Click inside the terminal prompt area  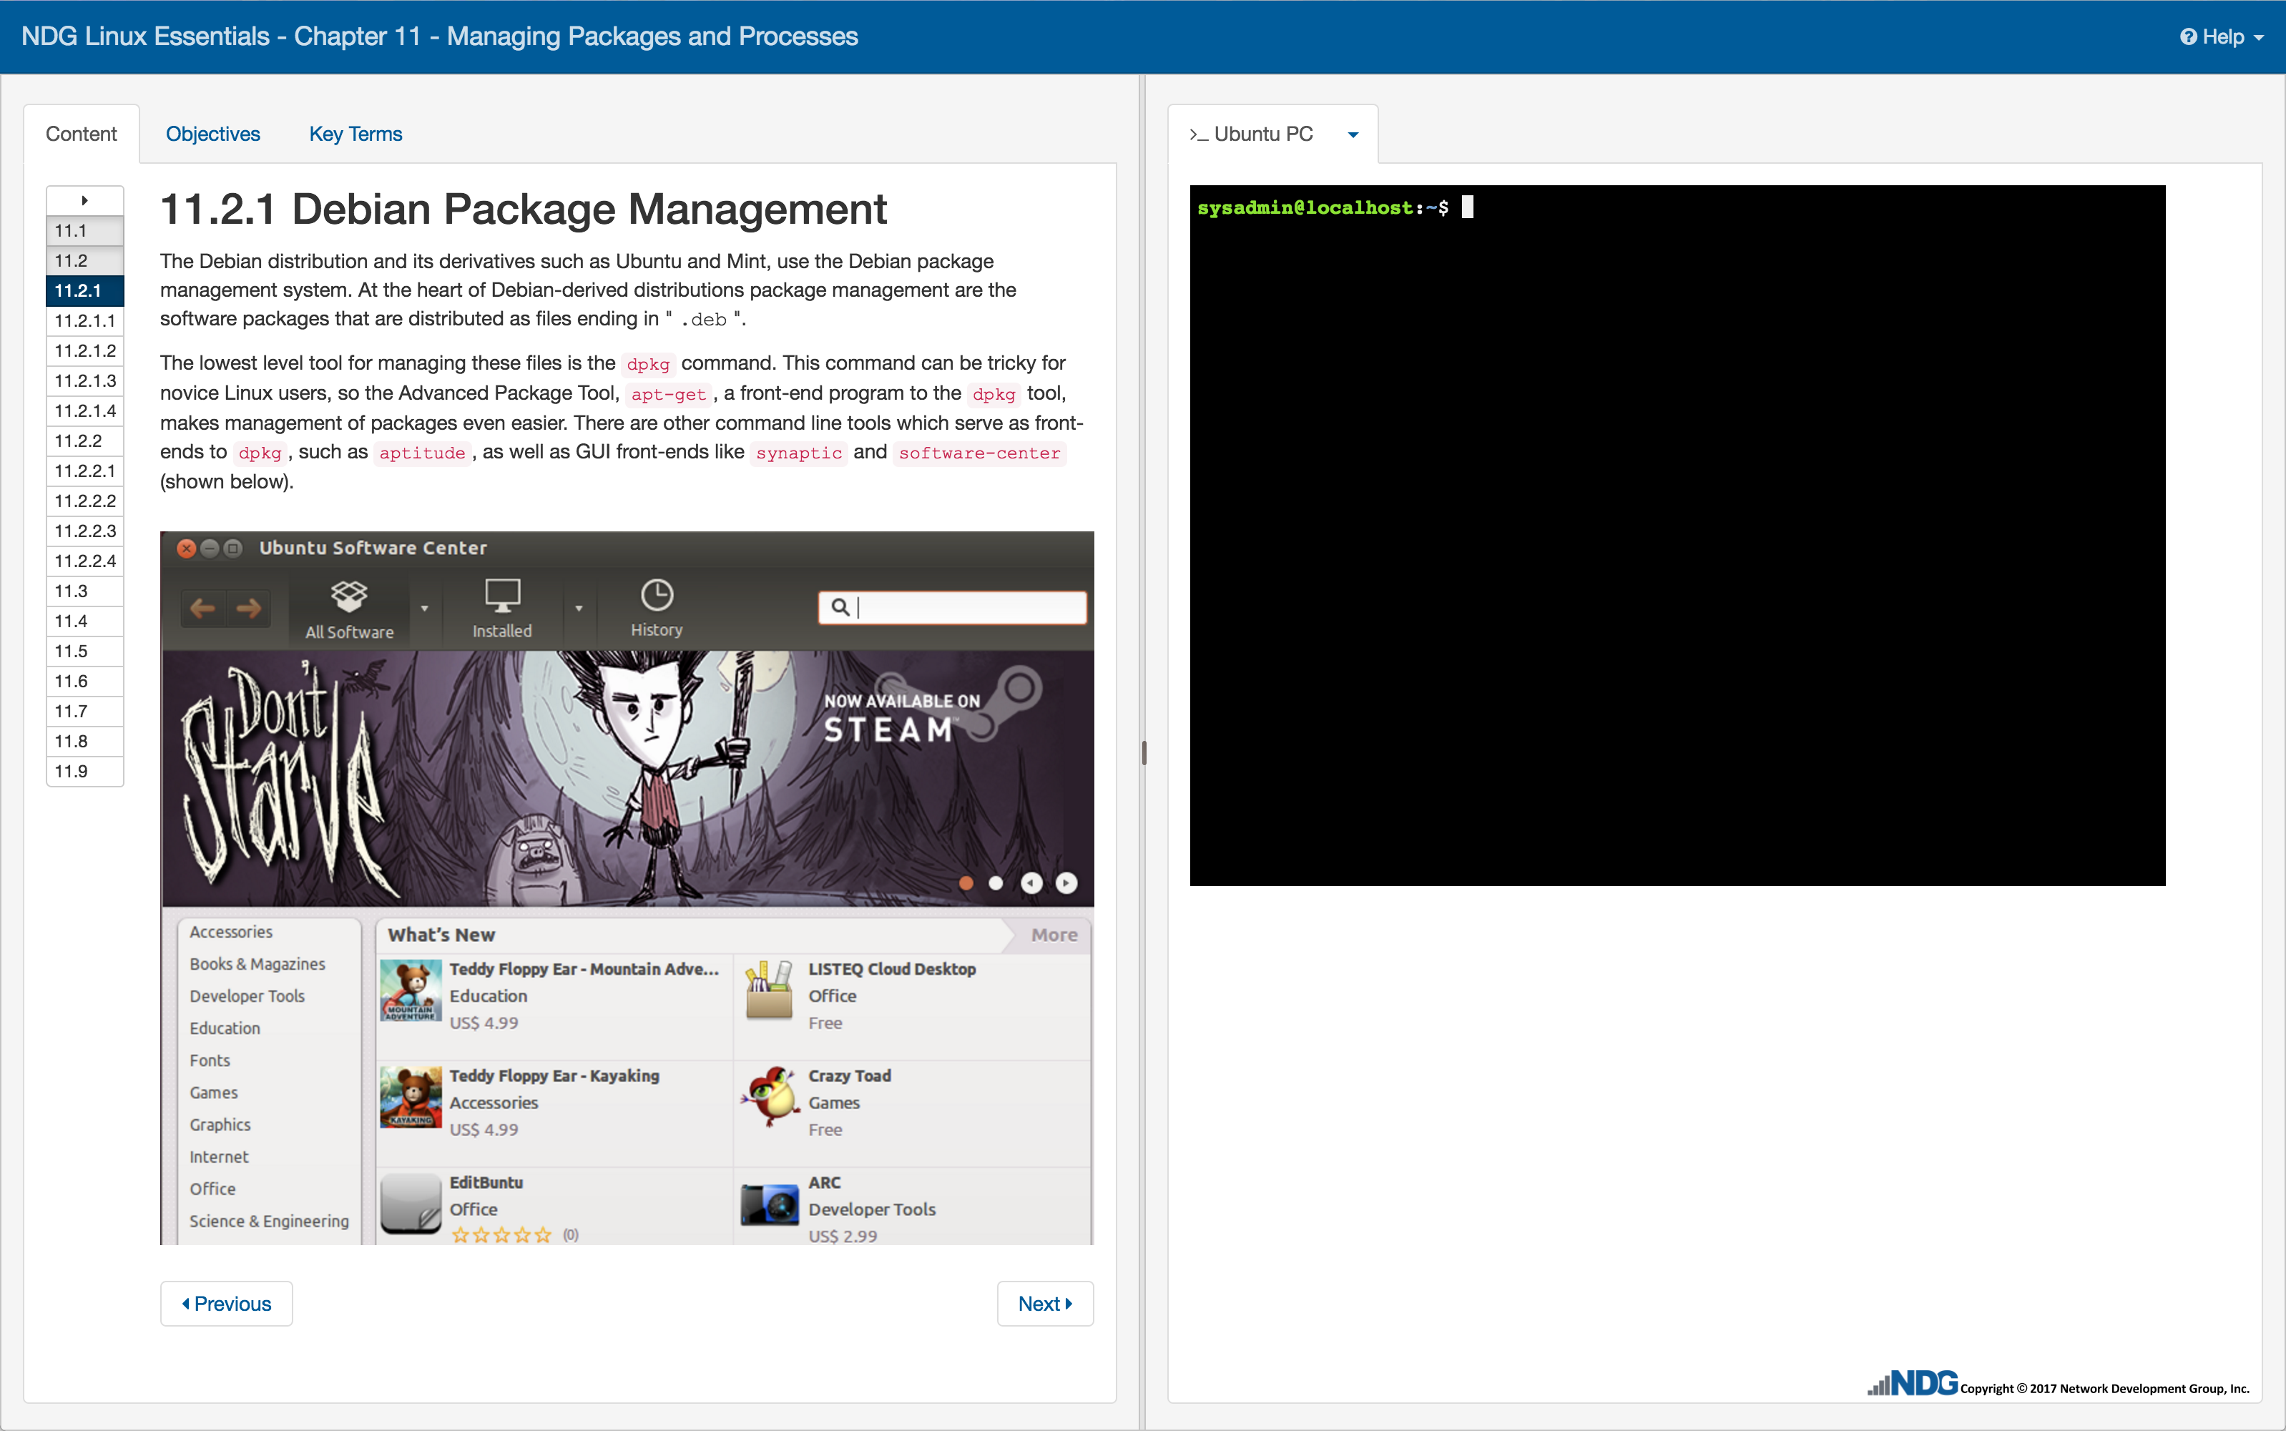(x=1677, y=536)
